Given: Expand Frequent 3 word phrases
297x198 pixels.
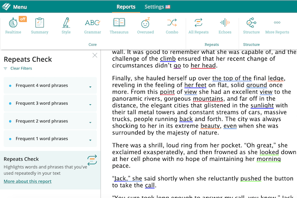Looking at the screenshot, I should (50, 103).
